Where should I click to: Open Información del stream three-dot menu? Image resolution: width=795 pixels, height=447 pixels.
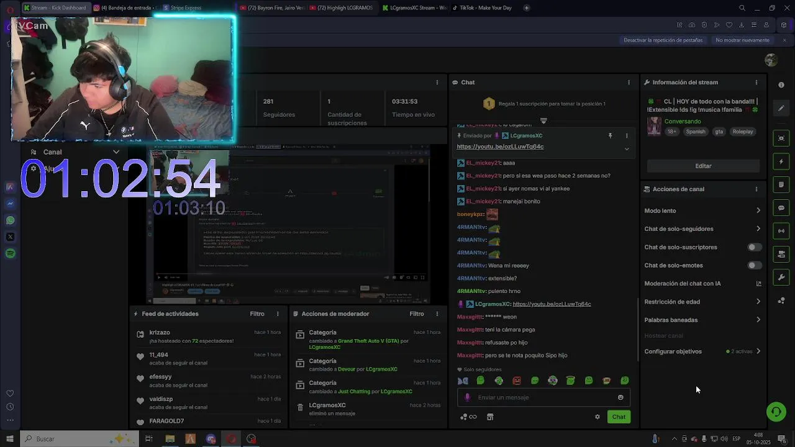[756, 82]
